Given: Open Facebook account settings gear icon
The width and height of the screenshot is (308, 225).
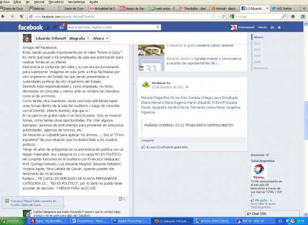Looking at the screenshot, I should (279, 27).
